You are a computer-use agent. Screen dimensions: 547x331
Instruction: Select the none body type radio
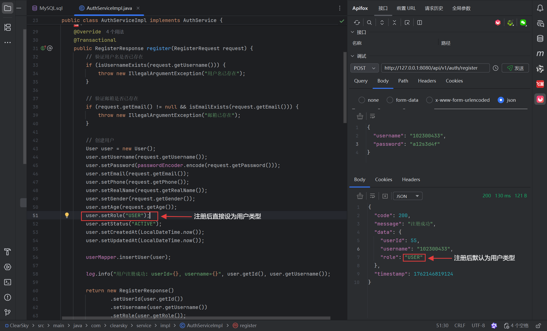tap(362, 100)
